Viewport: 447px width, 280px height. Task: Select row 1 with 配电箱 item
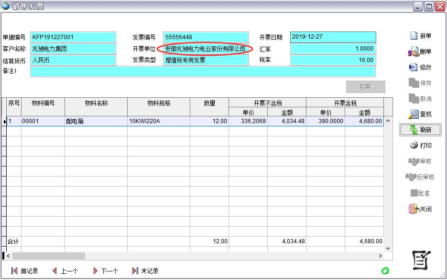[96, 121]
